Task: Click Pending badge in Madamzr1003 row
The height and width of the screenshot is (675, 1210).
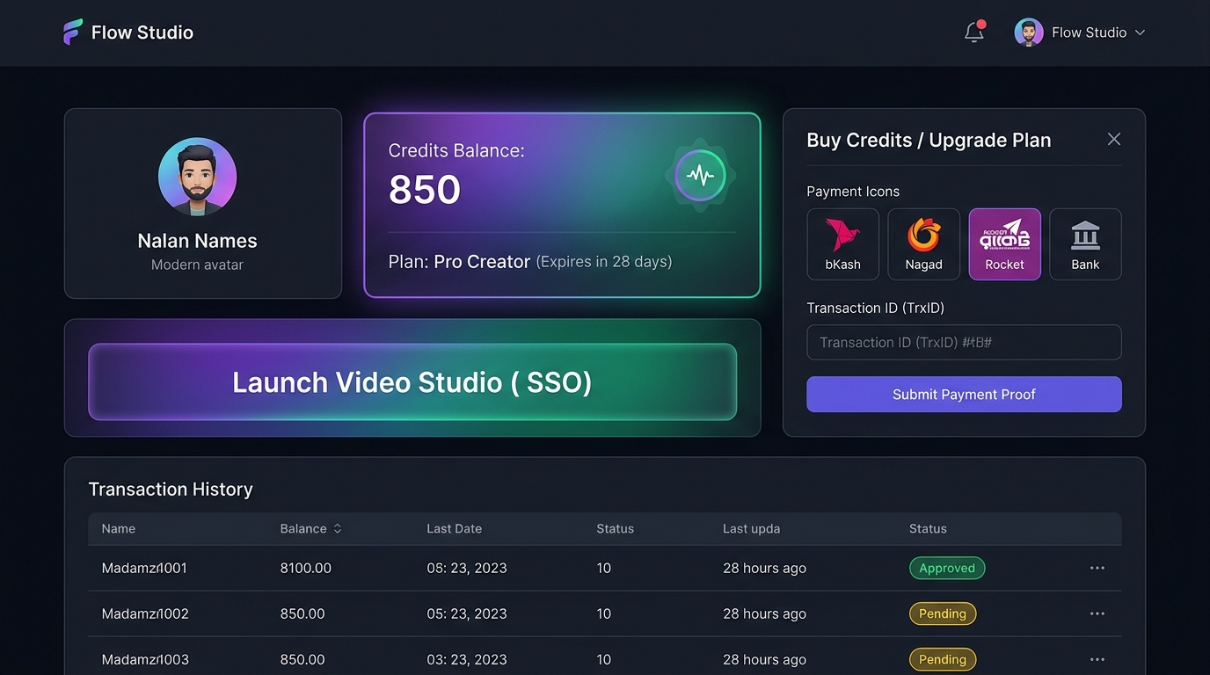Action: tap(943, 659)
